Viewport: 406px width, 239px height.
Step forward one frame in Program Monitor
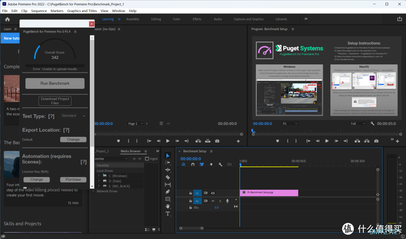(x=336, y=141)
